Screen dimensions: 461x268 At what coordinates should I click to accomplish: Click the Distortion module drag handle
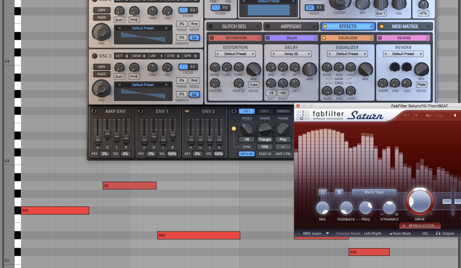click(259, 38)
